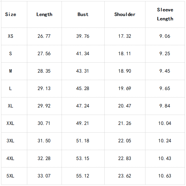This screenshot has width=186, height=186.
Task: Click the 5XL size row label
Action: (x=11, y=176)
